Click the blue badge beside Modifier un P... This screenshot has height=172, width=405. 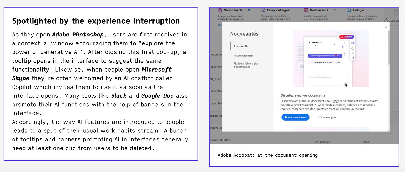pyautogui.click(x=335, y=10)
